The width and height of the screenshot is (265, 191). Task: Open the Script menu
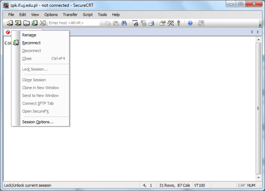(x=88, y=15)
